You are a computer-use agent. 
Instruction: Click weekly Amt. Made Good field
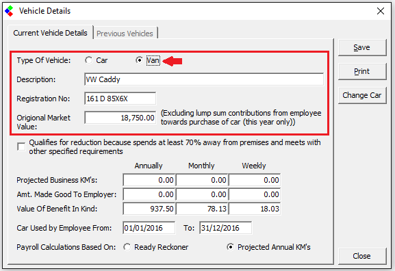point(255,194)
